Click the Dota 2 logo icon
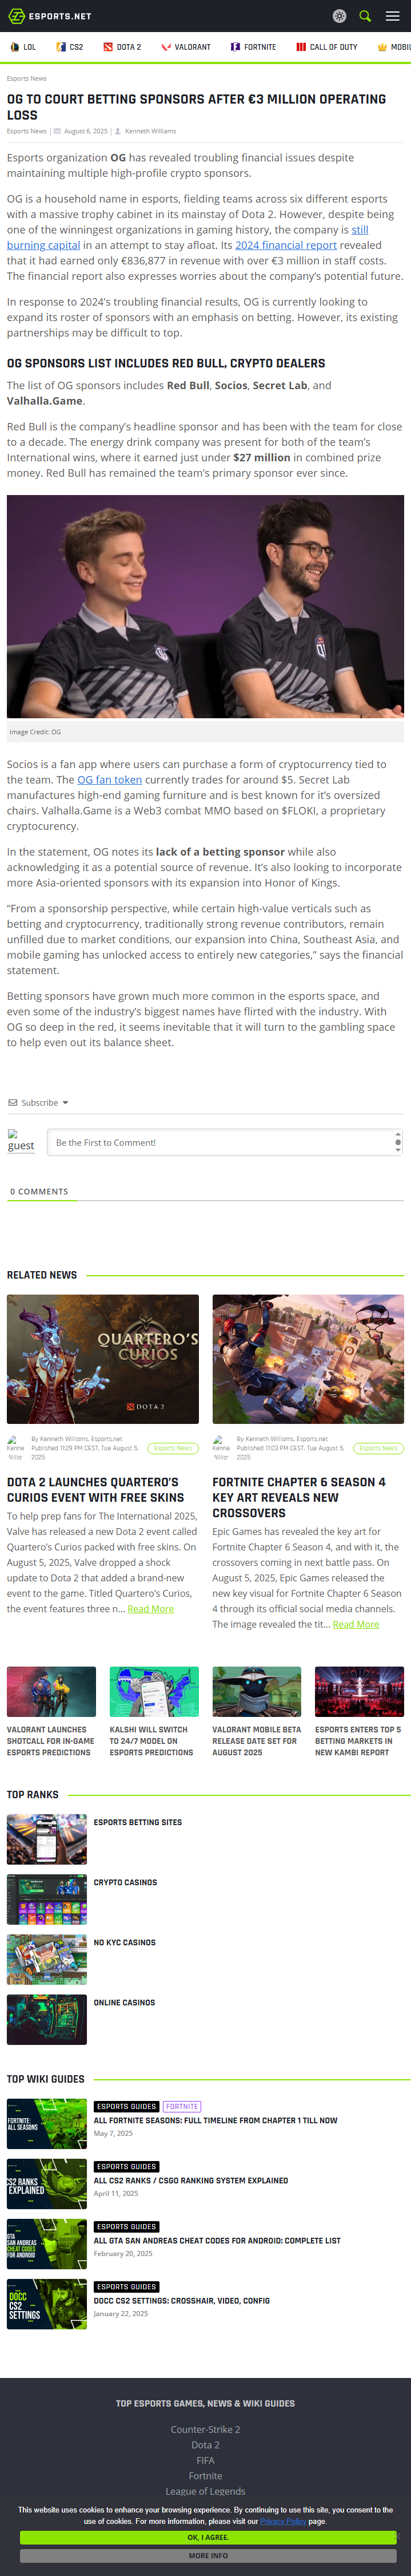Screen dimensions: 411x2576 [108, 47]
